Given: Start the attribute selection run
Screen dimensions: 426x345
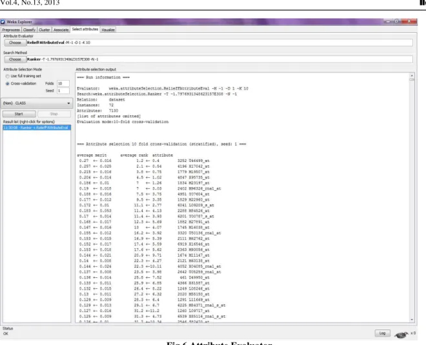Looking at the screenshot, I should (19, 114).
